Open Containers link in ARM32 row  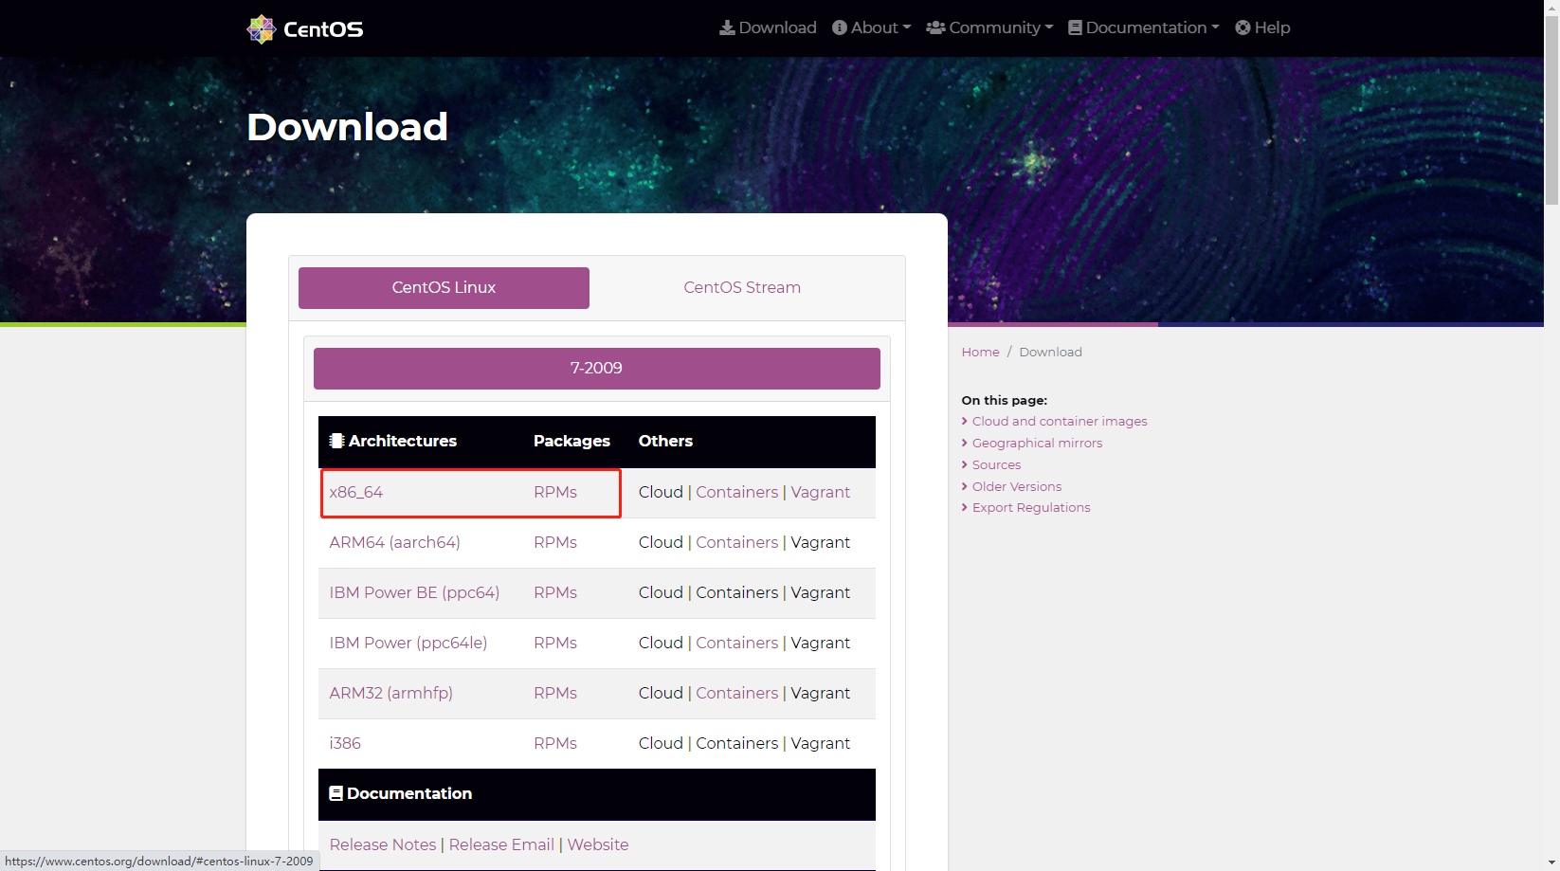pos(737,693)
